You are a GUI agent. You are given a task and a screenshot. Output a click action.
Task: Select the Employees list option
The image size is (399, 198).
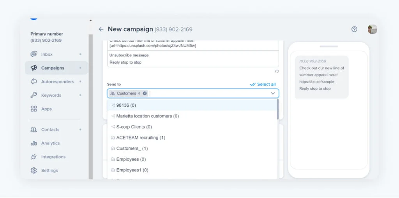[131, 159]
